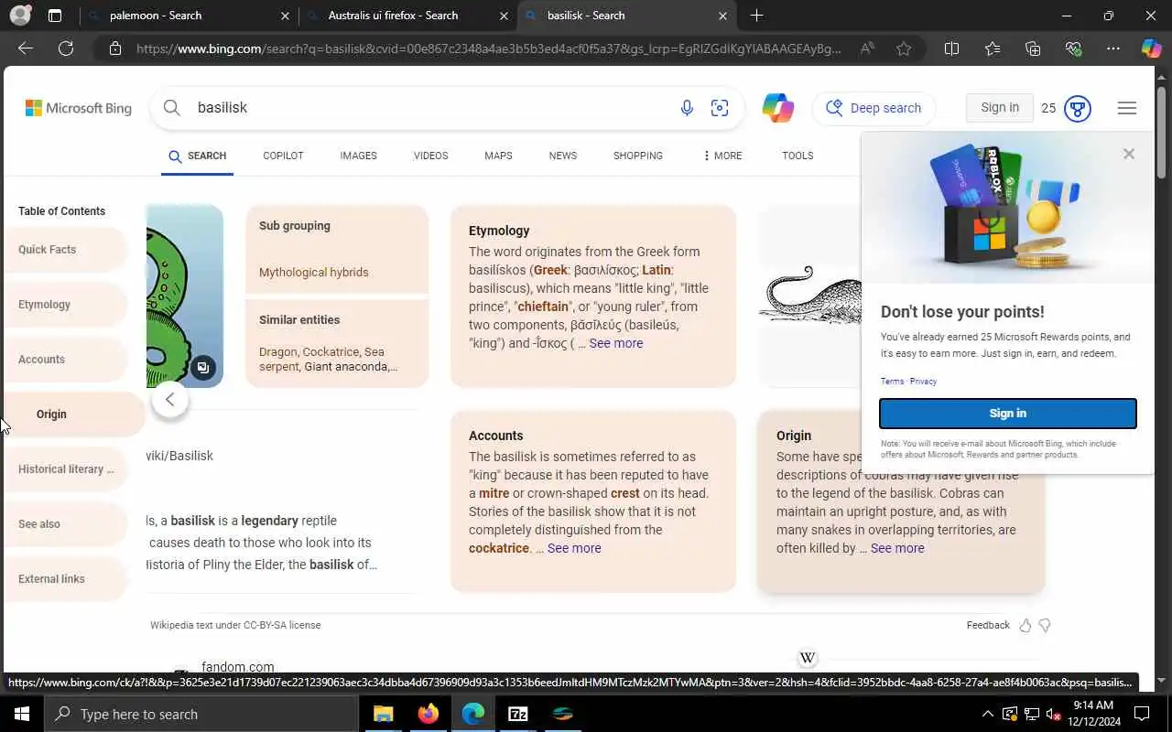Open a new browser tab
The height and width of the screenshot is (732, 1172).
pyautogui.click(x=756, y=16)
